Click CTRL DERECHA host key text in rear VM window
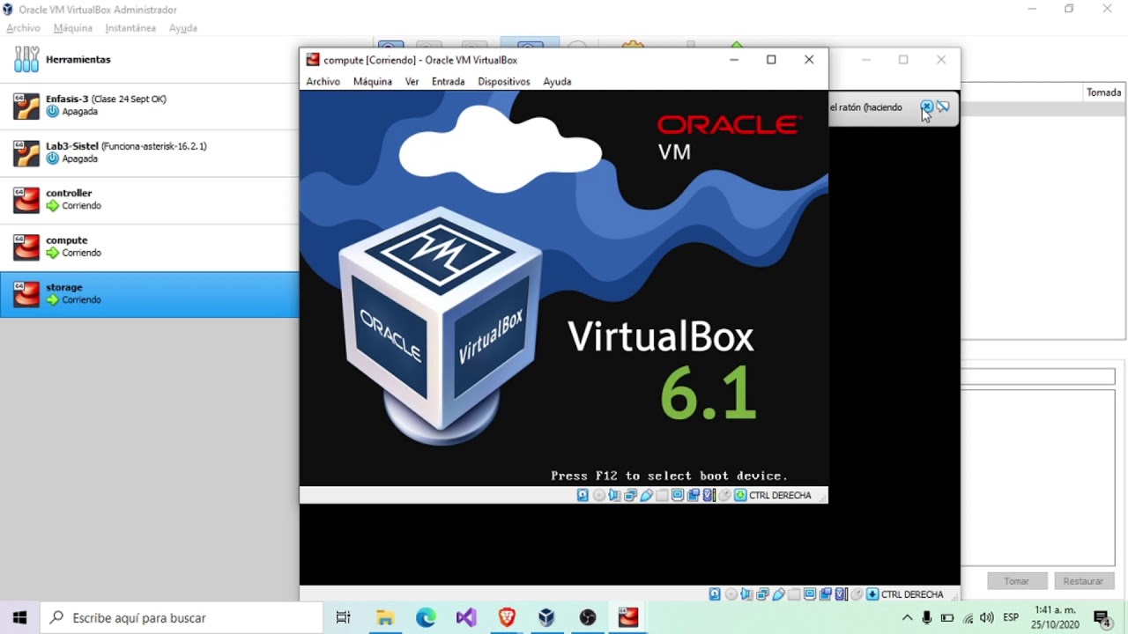 coord(912,593)
